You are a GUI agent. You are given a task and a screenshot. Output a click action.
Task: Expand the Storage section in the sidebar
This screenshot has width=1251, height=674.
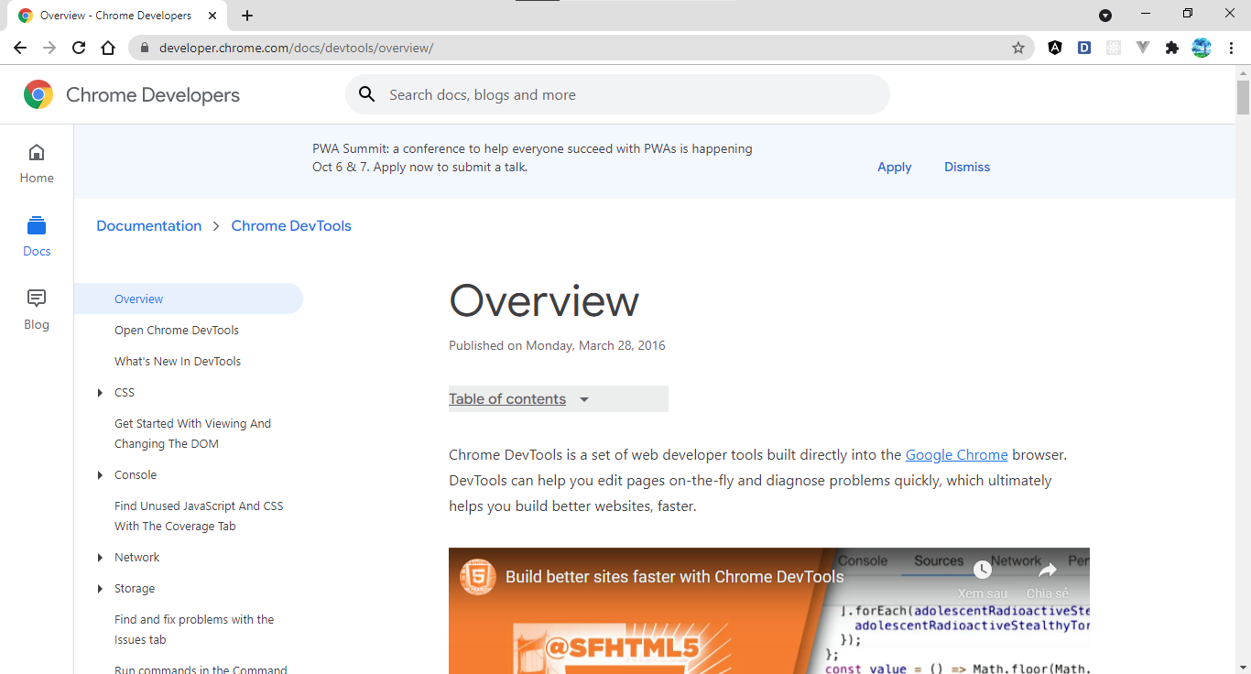(x=100, y=589)
